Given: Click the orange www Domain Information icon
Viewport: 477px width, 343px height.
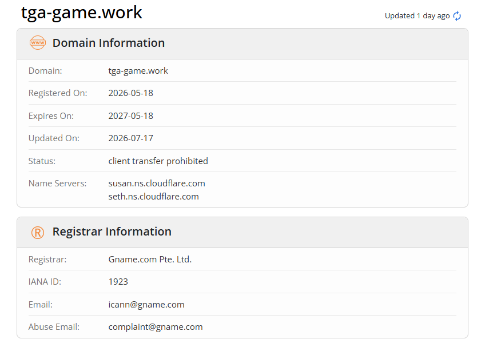Looking at the screenshot, I should (38, 42).
